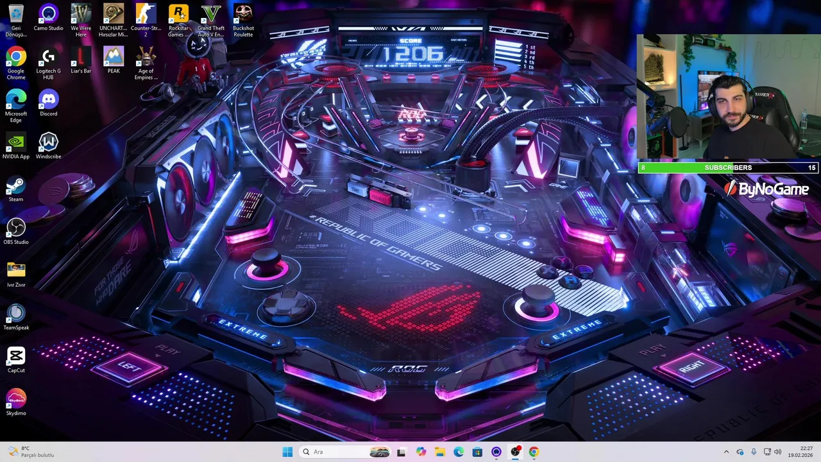This screenshot has height=462, width=821.
Task: Select the Google Chrome desktop shortcut
Action: click(x=16, y=64)
